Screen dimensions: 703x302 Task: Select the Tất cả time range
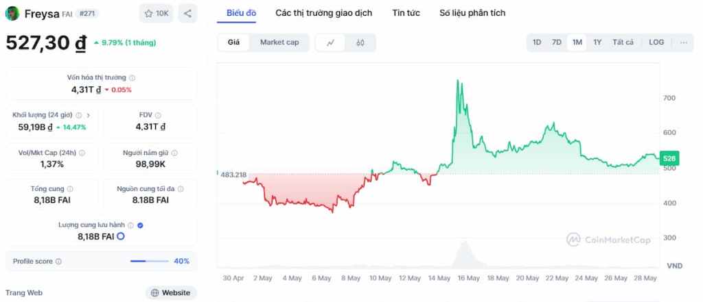point(623,42)
